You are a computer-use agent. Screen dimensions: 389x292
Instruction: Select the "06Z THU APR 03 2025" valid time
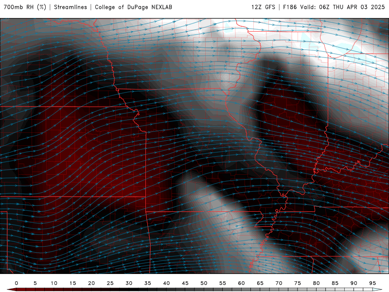pos(352,7)
